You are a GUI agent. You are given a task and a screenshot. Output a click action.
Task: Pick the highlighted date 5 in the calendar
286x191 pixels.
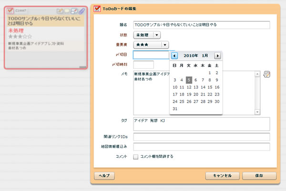[189, 80]
